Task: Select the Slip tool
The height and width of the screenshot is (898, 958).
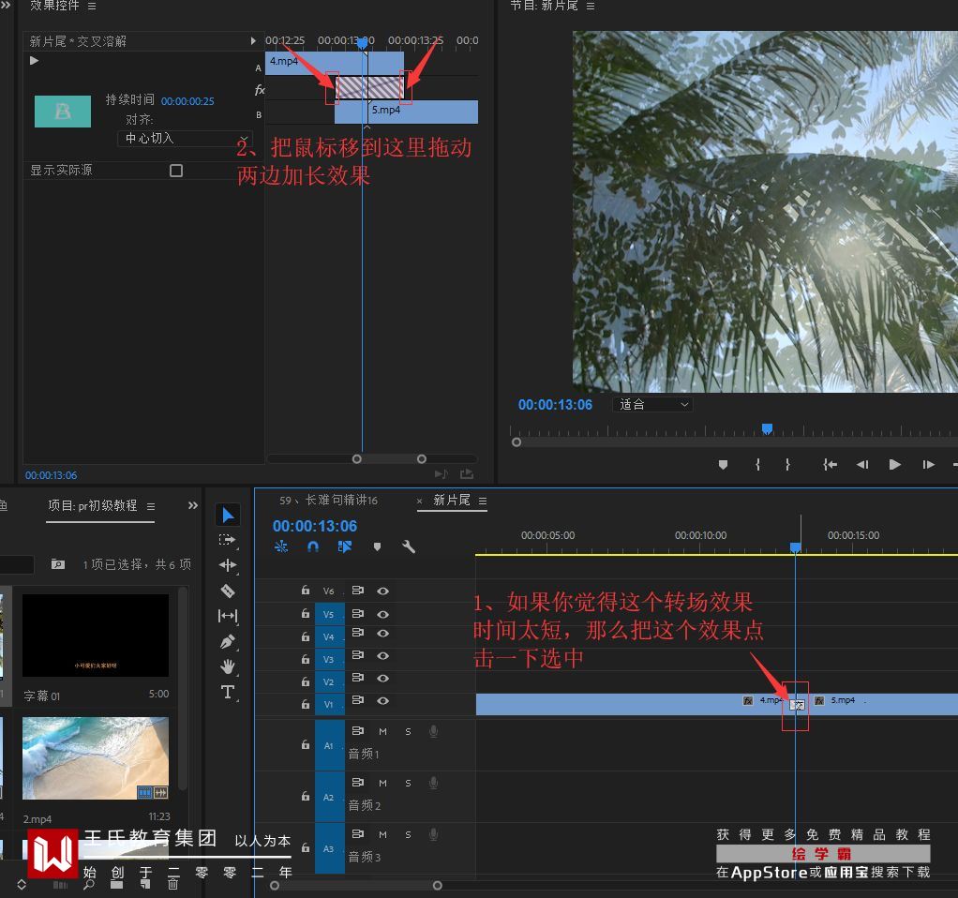Action: (227, 616)
